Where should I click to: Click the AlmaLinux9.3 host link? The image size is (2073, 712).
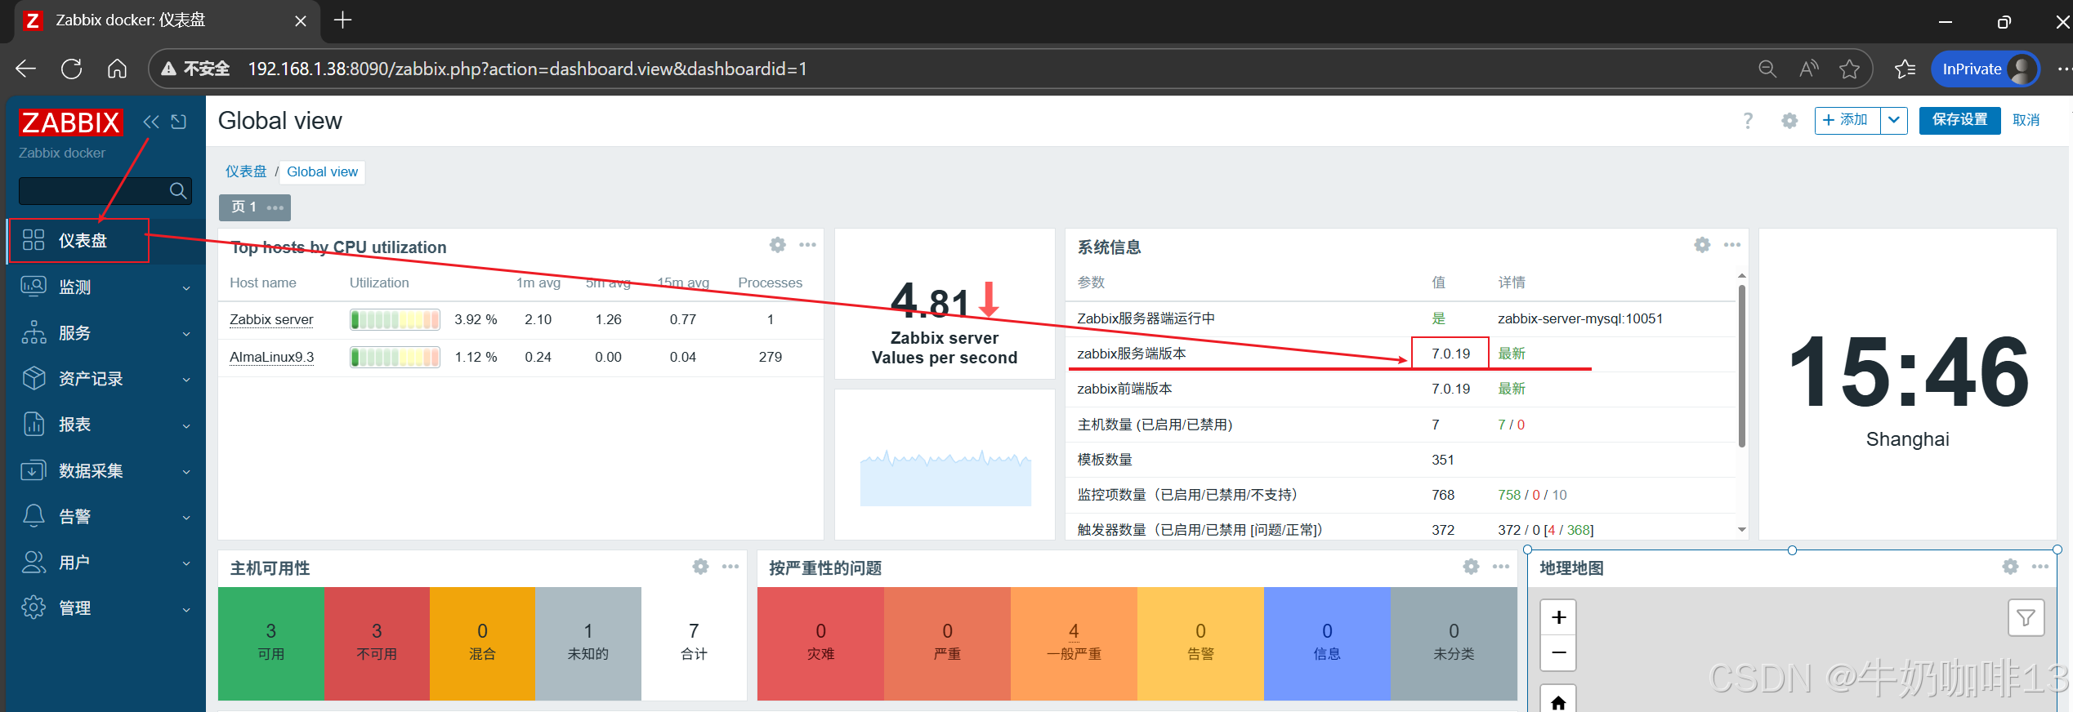point(271,357)
